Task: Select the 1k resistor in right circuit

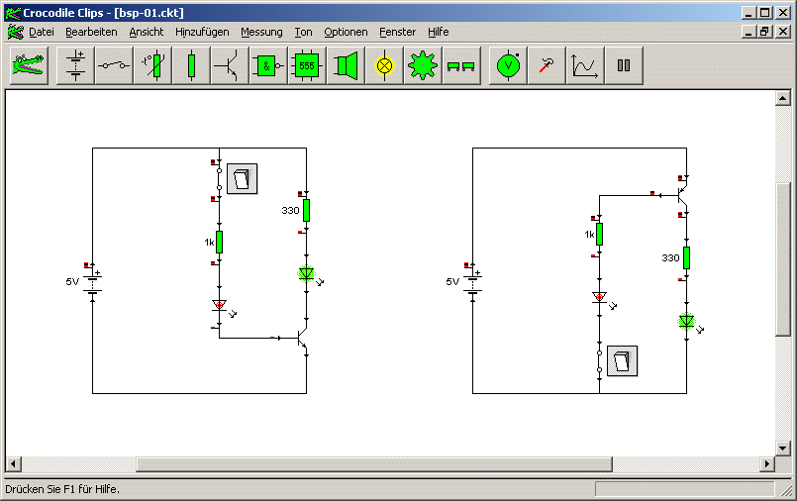Action: click(599, 234)
